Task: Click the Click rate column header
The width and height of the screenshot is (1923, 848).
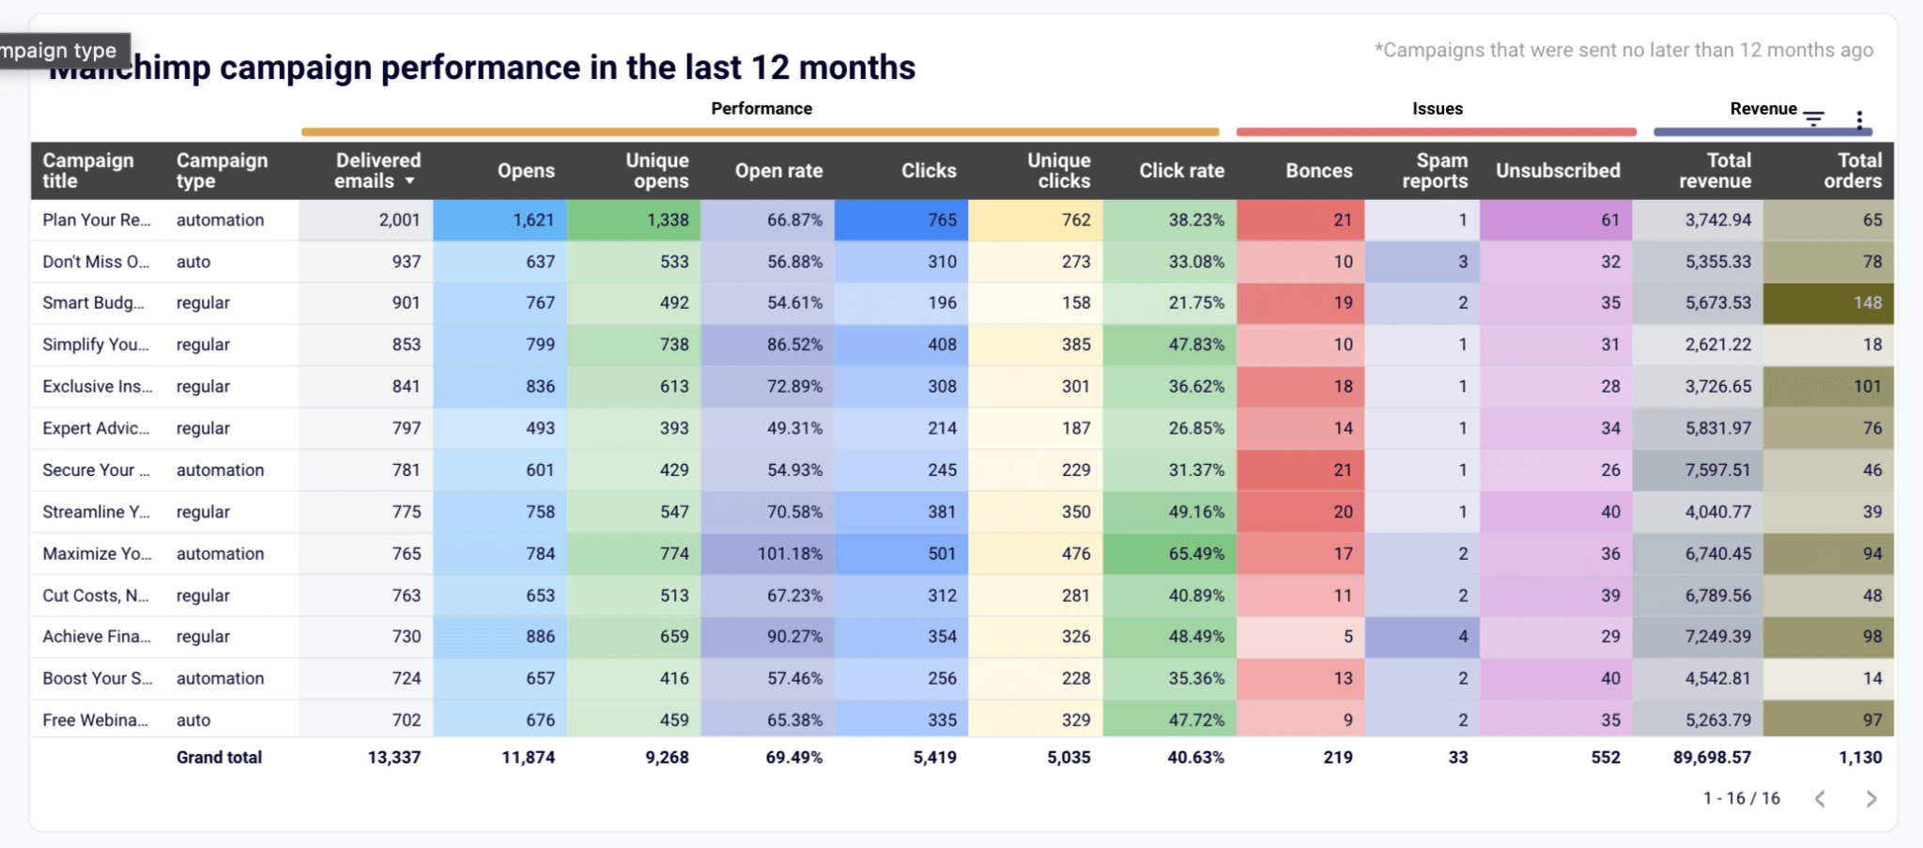Action: click(x=1181, y=171)
